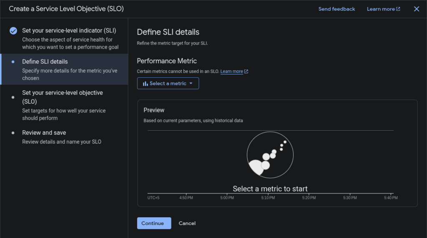Click Send feedback link
Screen dimensions: 427x238
[337, 9]
